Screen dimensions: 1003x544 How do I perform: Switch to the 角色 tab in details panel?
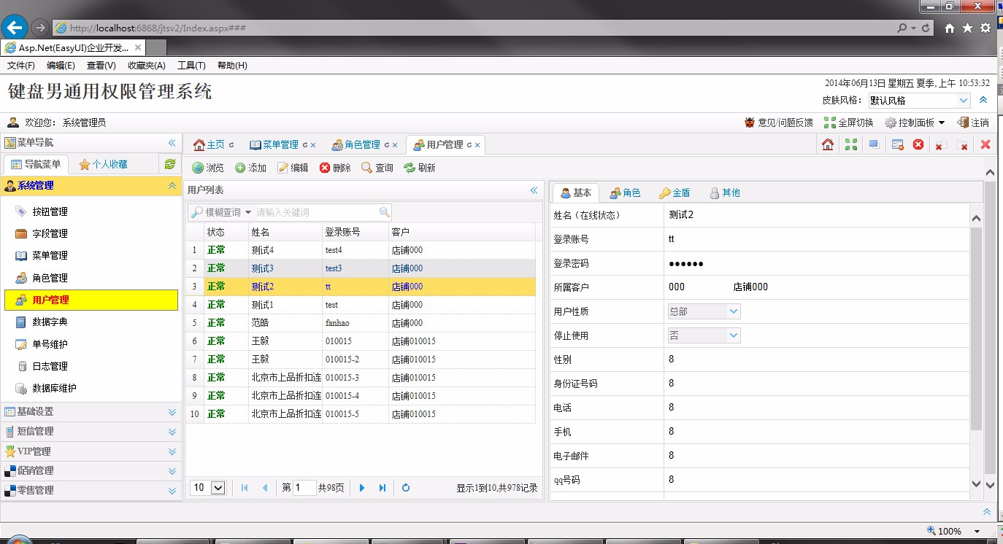625,192
